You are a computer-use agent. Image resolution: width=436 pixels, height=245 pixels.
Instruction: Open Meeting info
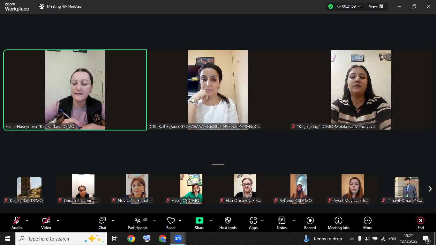pos(338,221)
